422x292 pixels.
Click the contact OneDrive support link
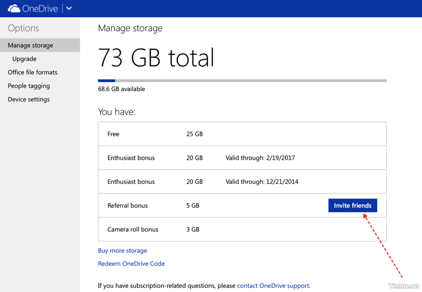coord(273,286)
